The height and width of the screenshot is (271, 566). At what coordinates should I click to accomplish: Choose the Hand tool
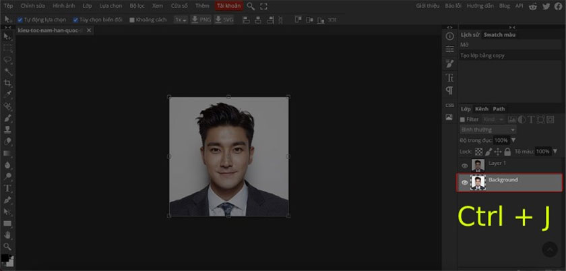[8, 235]
